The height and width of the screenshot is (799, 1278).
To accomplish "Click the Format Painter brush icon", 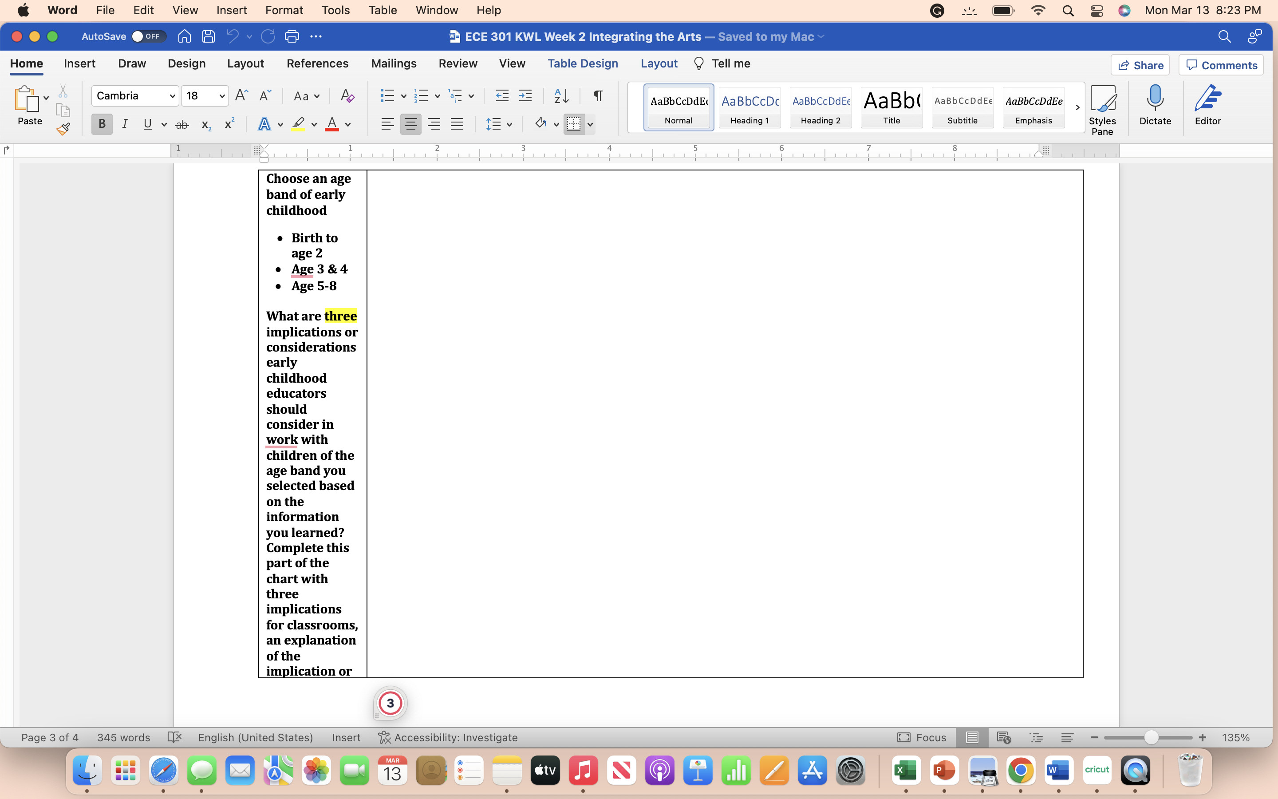I will point(63,129).
